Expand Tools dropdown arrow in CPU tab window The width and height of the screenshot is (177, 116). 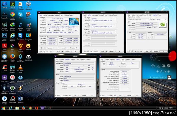(x=63, y=52)
